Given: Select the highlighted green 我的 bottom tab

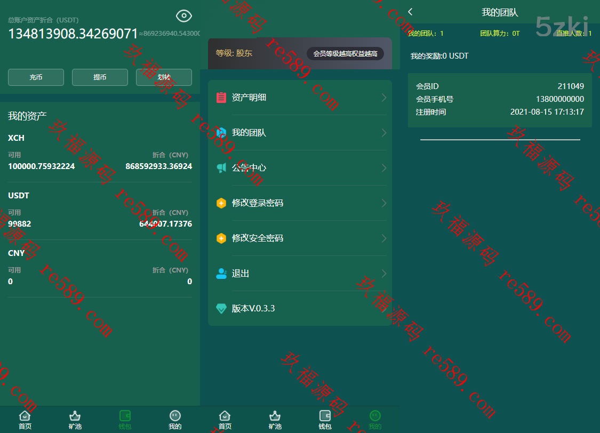Looking at the screenshot, I should tap(375, 419).
